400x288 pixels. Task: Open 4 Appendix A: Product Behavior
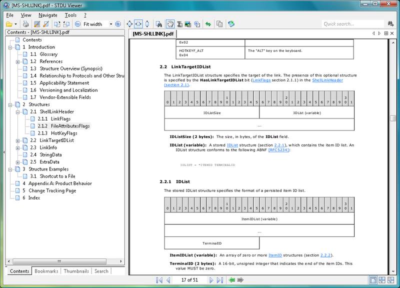click(57, 183)
